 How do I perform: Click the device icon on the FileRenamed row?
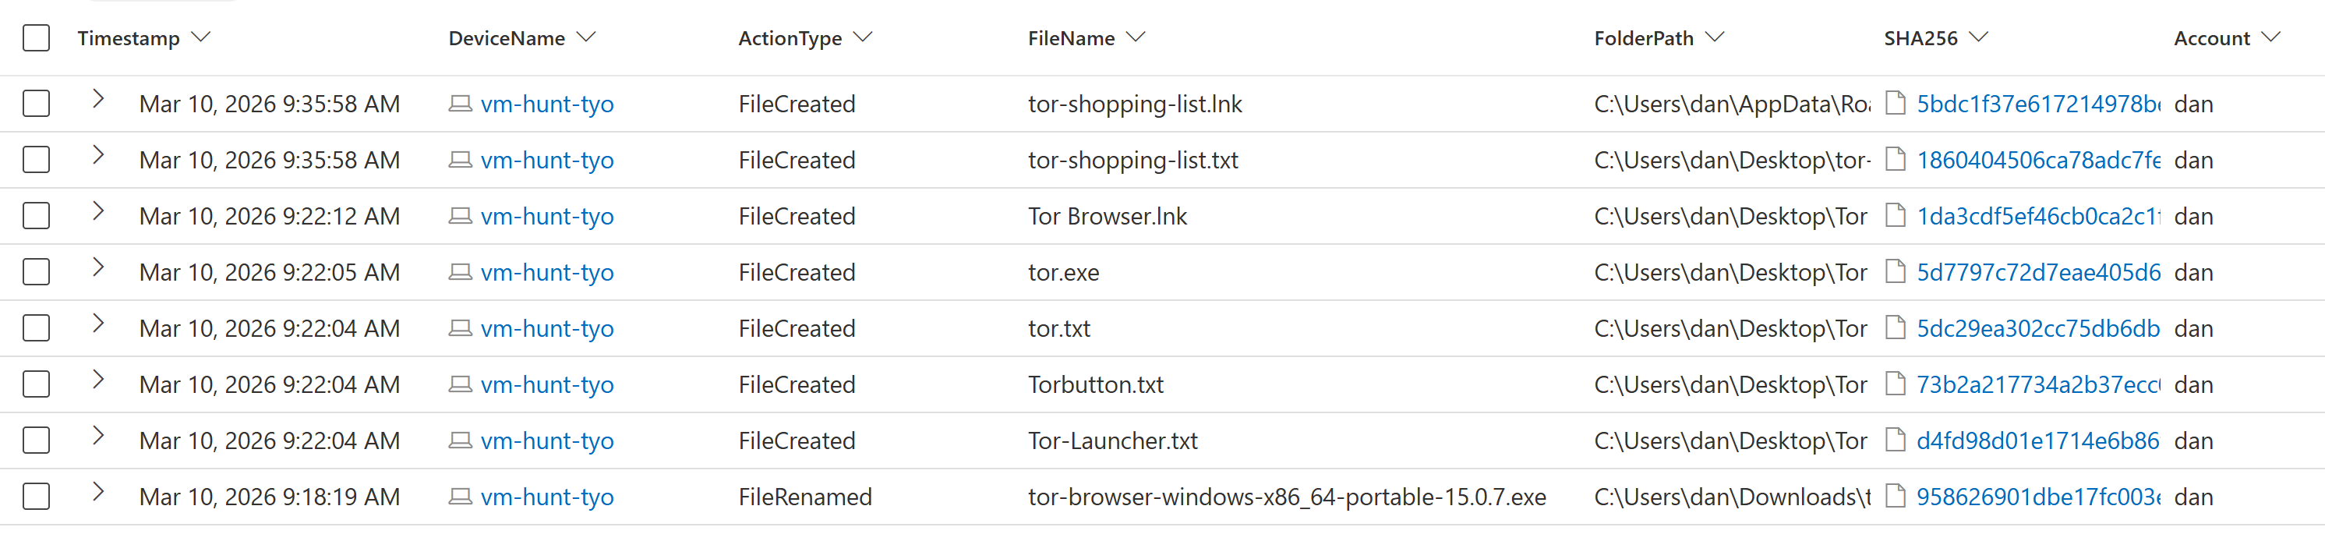coord(461,496)
